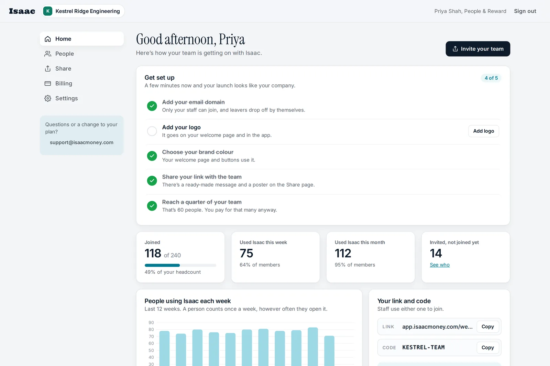Viewport: 550px width, 366px height.
Task: Tick the empty 'Add your logo' circle
Action: 152,131
